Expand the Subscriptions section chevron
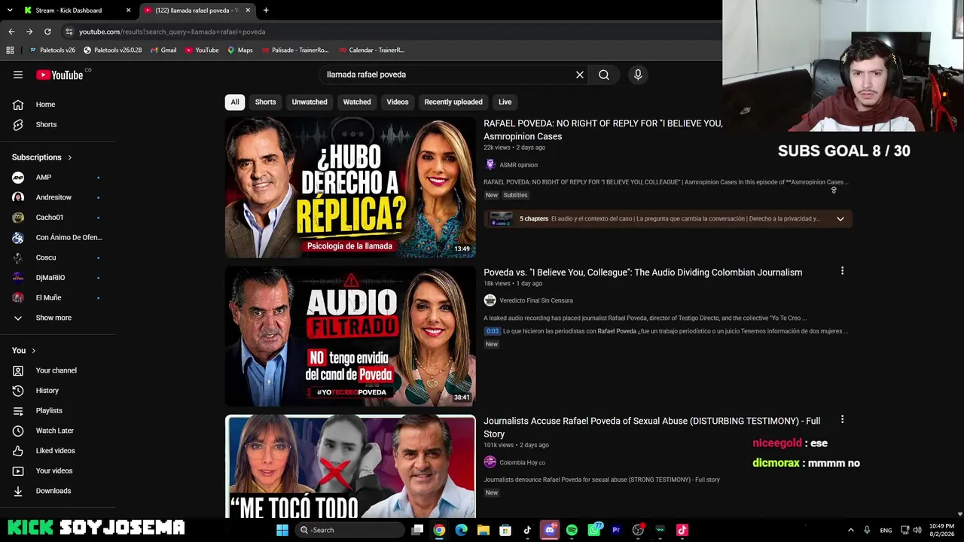964x542 pixels. (x=70, y=157)
